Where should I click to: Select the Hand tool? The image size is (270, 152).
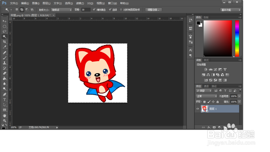click(x=5, y=115)
